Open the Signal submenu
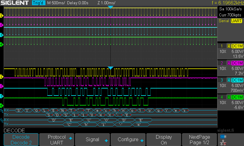The width and height of the screenshot is (244, 146). (x=92, y=140)
